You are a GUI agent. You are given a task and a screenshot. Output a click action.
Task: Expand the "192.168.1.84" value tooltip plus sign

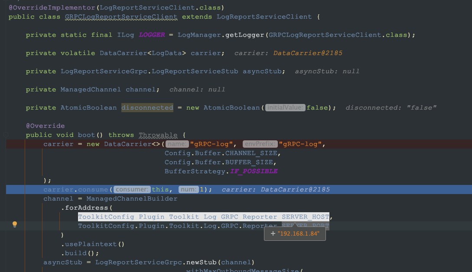click(x=273, y=233)
